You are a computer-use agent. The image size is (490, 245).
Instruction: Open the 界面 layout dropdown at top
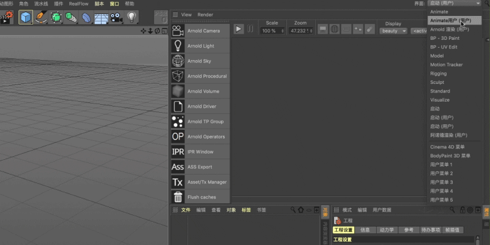coord(454,3)
